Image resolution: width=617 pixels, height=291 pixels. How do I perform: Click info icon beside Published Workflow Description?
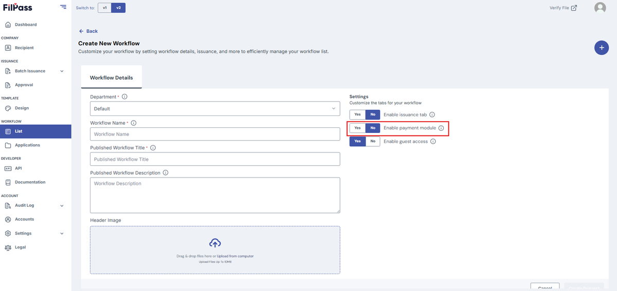click(165, 173)
